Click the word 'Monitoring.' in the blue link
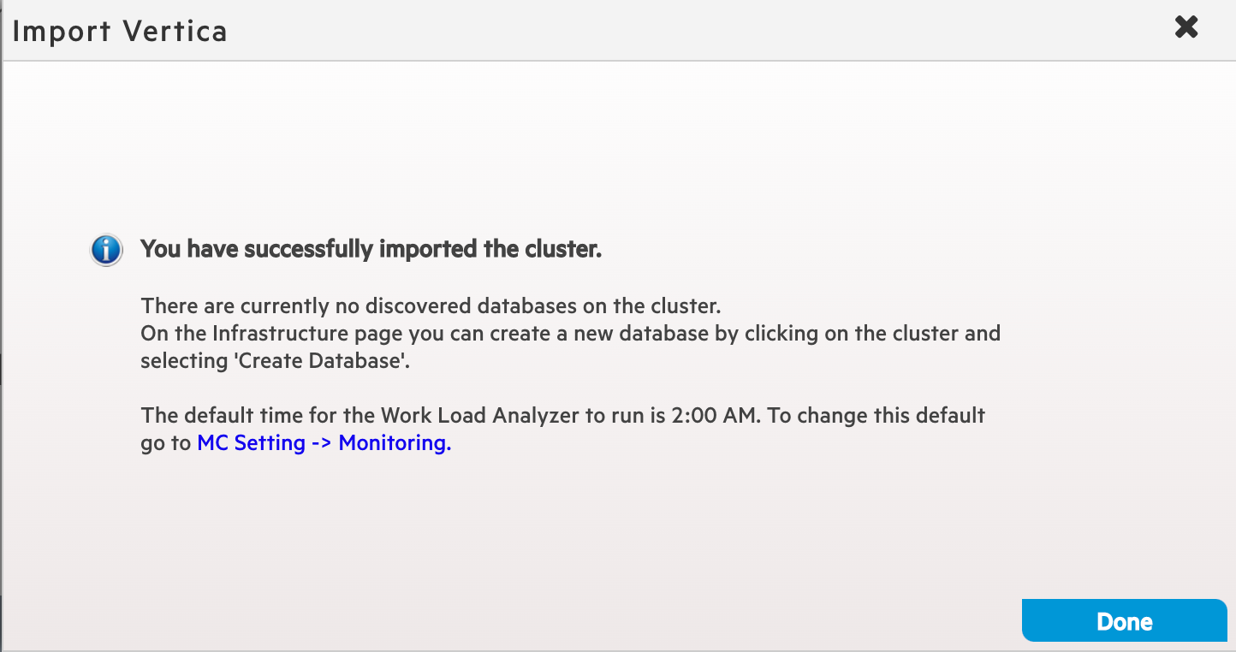This screenshot has height=652, width=1236. tap(395, 443)
